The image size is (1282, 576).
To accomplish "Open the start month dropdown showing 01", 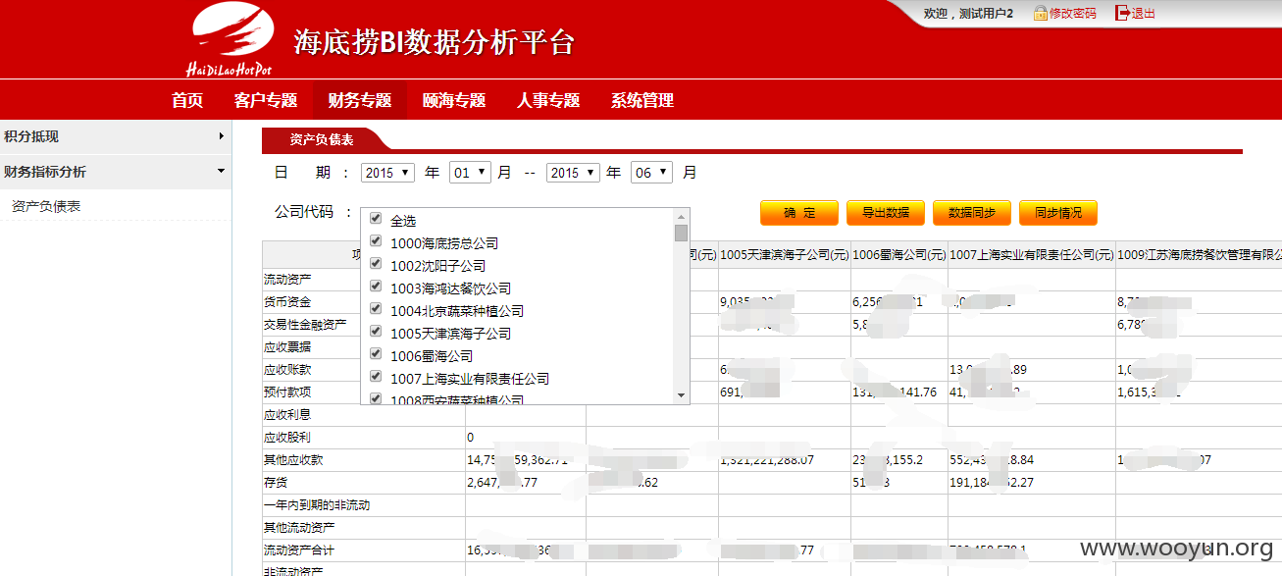I will click(x=470, y=172).
